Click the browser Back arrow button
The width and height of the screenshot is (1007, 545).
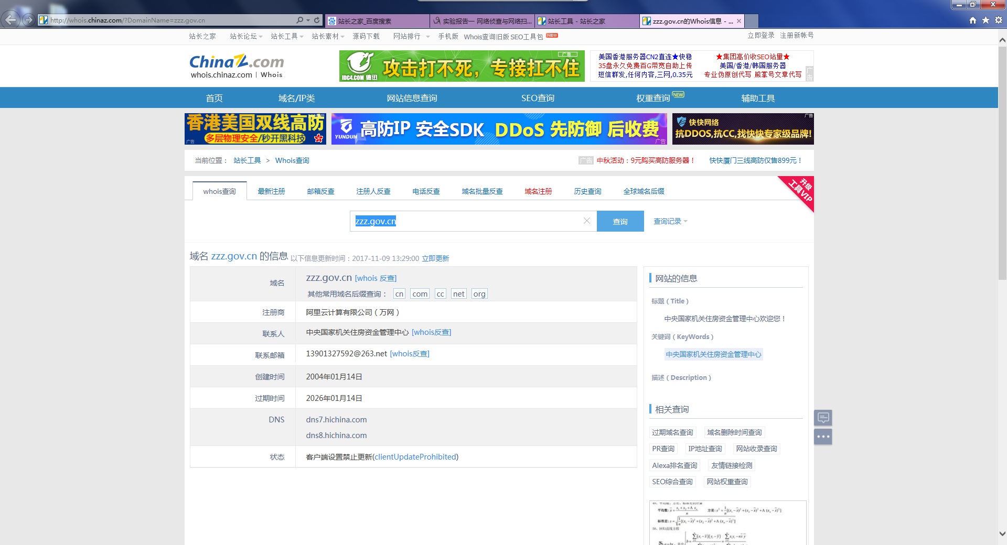pos(11,20)
